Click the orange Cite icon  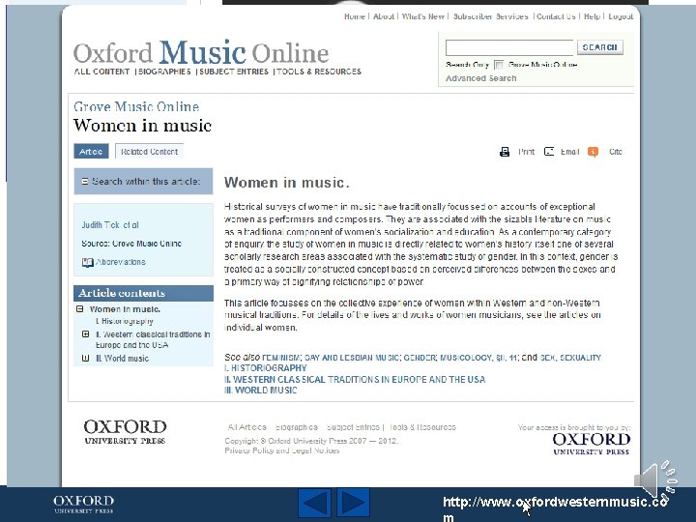(593, 152)
